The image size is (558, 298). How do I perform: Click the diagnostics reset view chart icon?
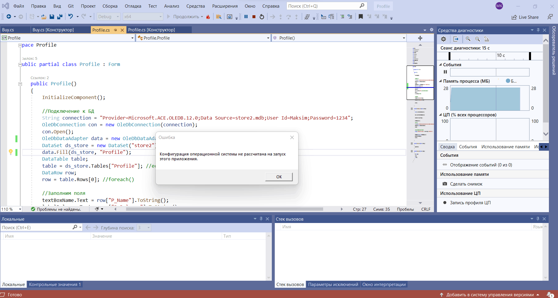[x=487, y=39]
